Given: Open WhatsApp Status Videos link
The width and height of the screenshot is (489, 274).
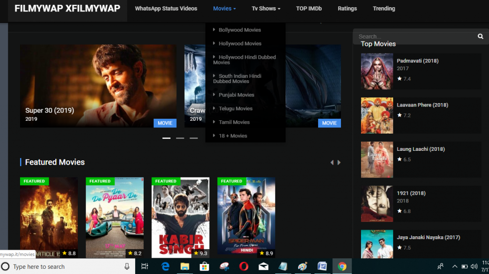Looking at the screenshot, I should point(166,9).
